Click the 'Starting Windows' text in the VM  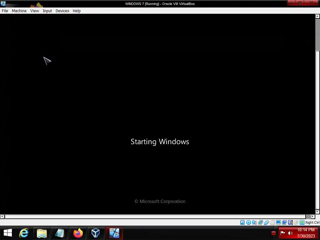tap(160, 142)
